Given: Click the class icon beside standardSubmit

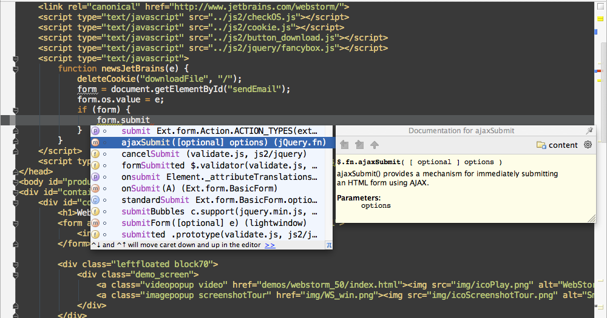Looking at the screenshot, I should 95,200.
